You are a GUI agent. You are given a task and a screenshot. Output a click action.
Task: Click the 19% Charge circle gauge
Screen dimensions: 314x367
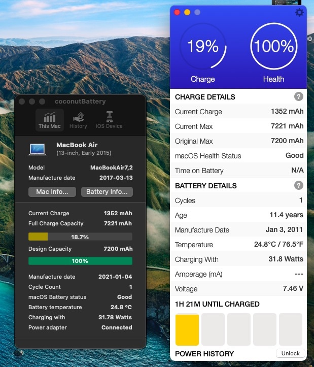(203, 46)
